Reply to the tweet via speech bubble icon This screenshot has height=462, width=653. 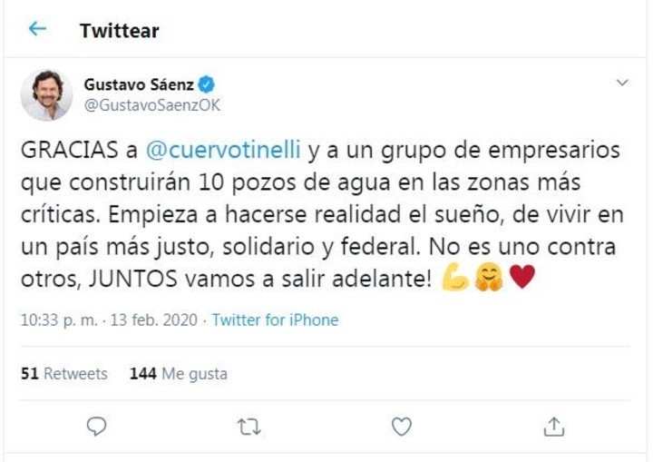(96, 426)
